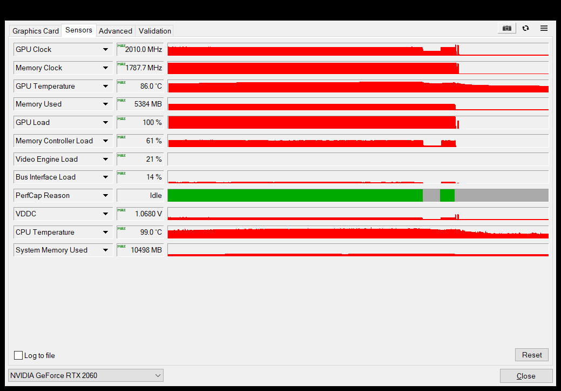Screen dimensions: 561x391
Task: Click the 10498 MB System Memory value
Action: click(140, 250)
